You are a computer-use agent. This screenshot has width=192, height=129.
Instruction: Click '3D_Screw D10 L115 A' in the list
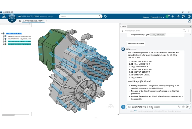140,64
